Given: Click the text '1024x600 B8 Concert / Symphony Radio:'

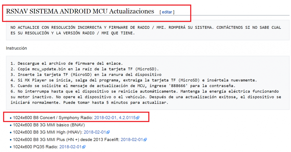Looking at the screenshot, I should [53, 117].
